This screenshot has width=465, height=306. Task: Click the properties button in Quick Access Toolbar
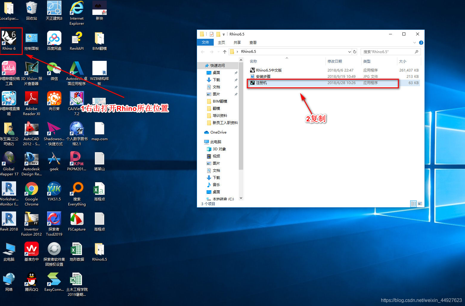[212, 34]
